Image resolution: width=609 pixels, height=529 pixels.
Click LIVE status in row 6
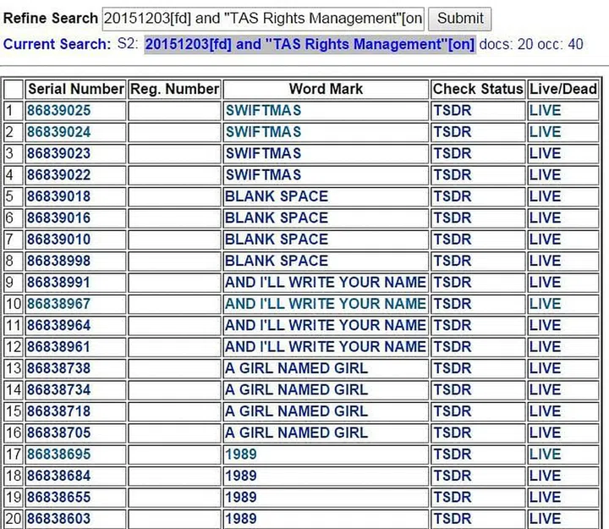(546, 218)
